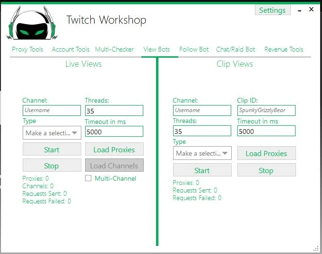
Task: Expand the Type dropdown under Clip Views
Action: [x=202, y=153]
